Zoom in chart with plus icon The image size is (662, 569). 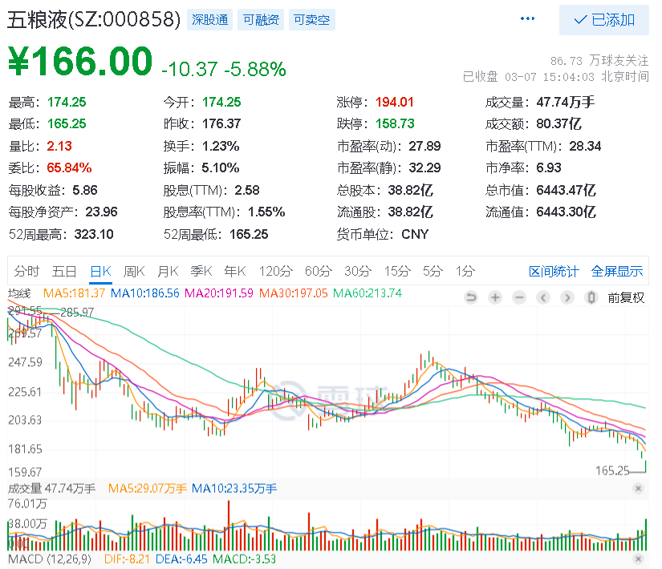[495, 298]
